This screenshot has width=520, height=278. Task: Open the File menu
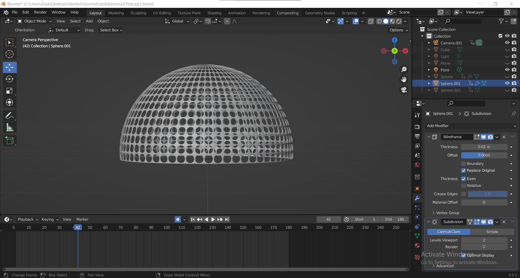click(x=15, y=12)
